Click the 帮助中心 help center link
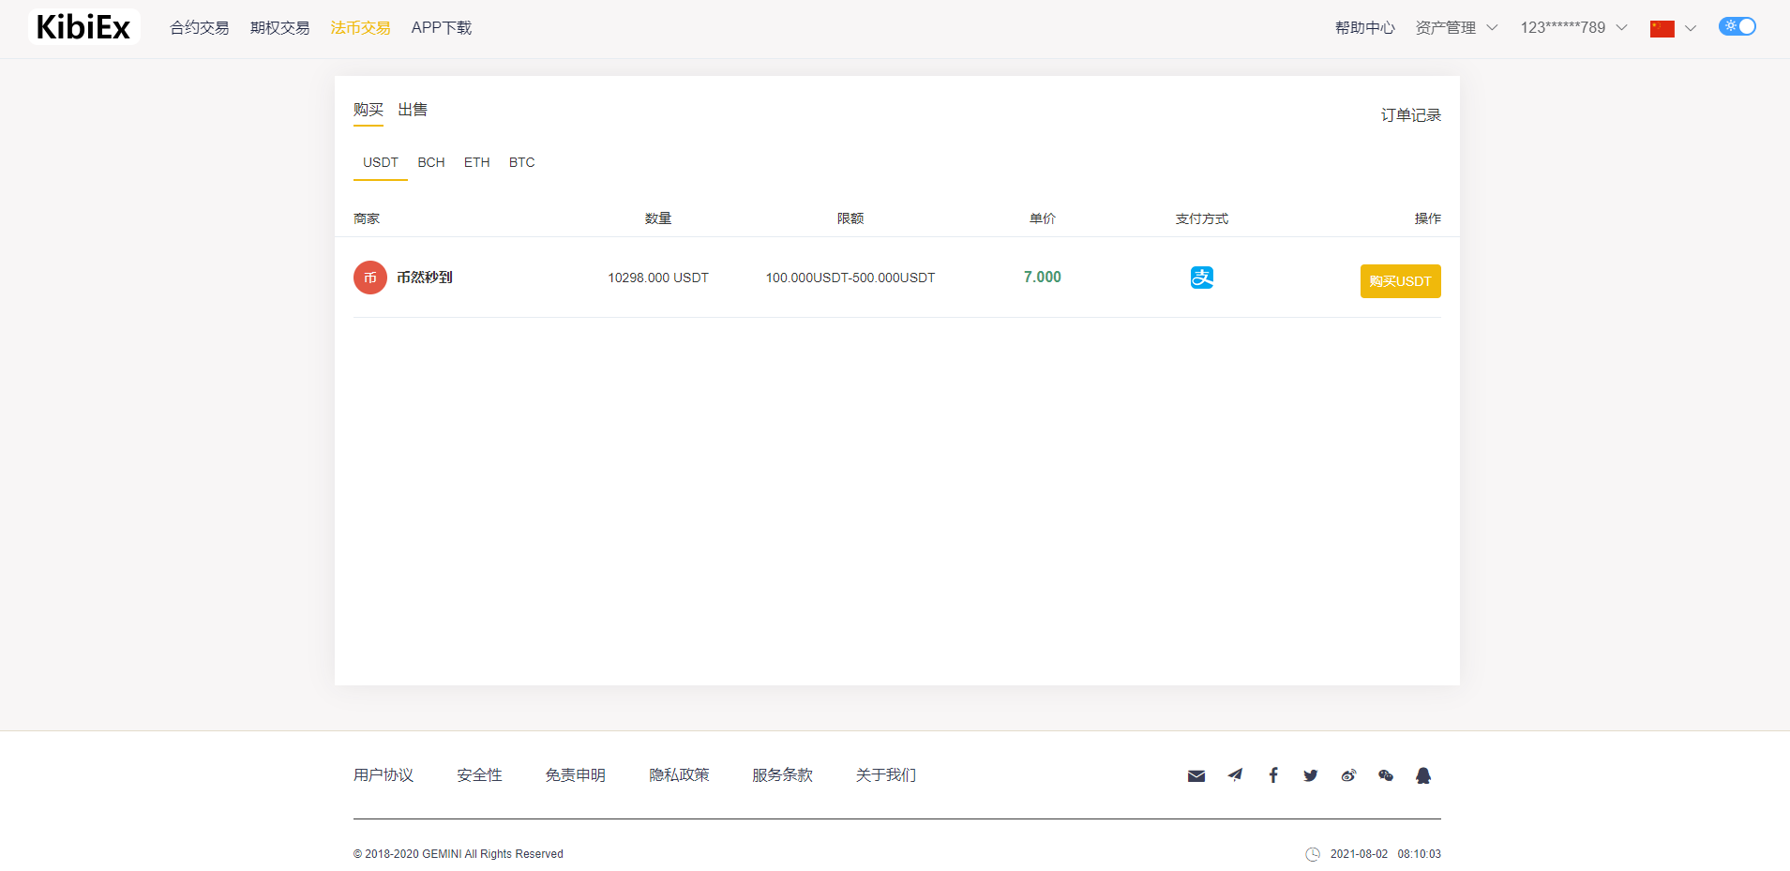 click(1364, 27)
